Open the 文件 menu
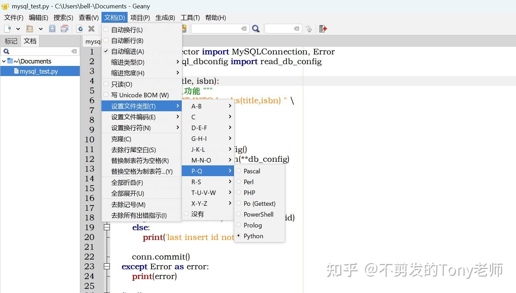 [14, 18]
